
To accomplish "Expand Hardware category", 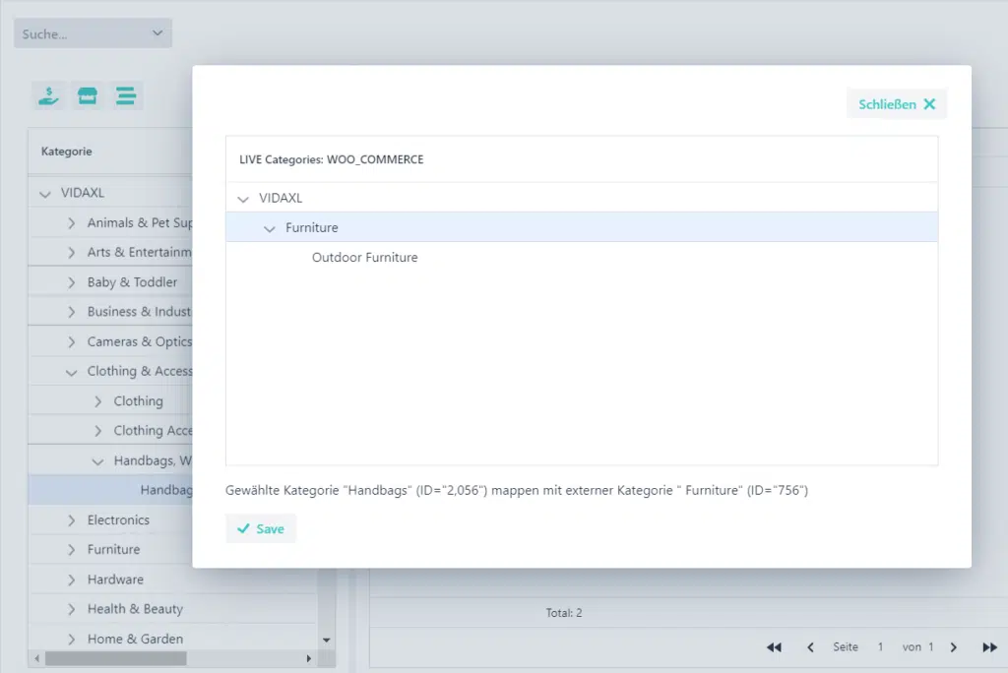I will click(71, 580).
